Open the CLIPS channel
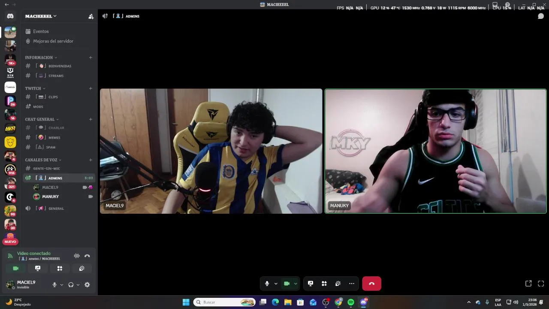 (59, 97)
